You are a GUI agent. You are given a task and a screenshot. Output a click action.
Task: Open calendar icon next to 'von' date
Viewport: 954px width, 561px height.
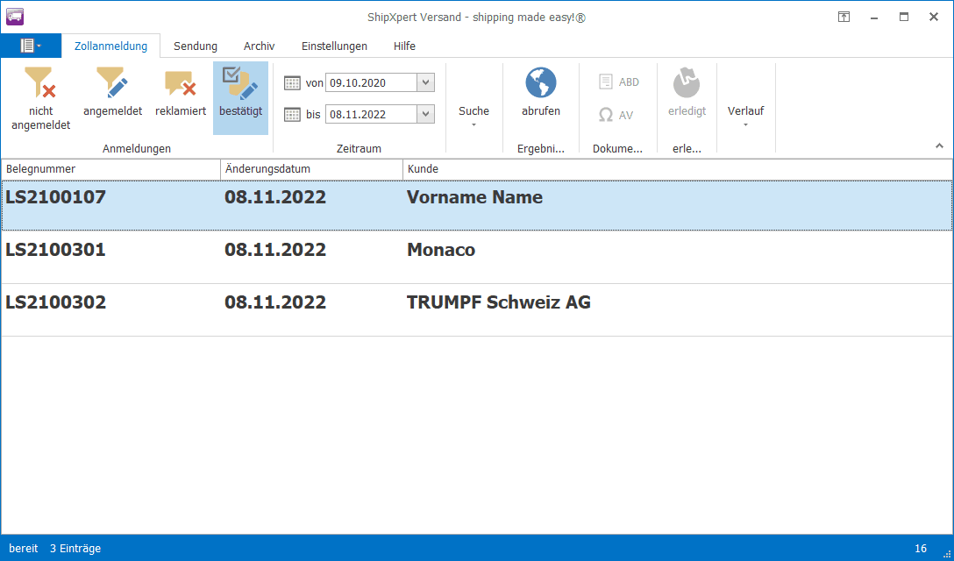point(293,82)
